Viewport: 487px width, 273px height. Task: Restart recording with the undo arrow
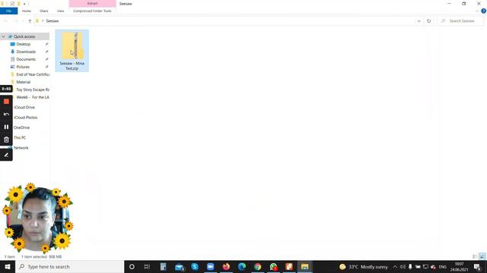6,115
